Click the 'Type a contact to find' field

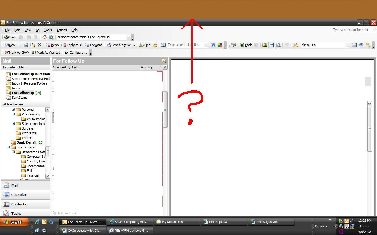[x=185, y=45]
